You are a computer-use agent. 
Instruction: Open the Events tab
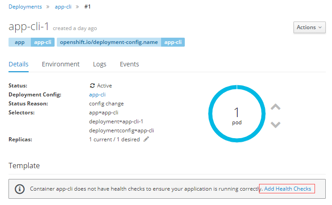click(129, 64)
